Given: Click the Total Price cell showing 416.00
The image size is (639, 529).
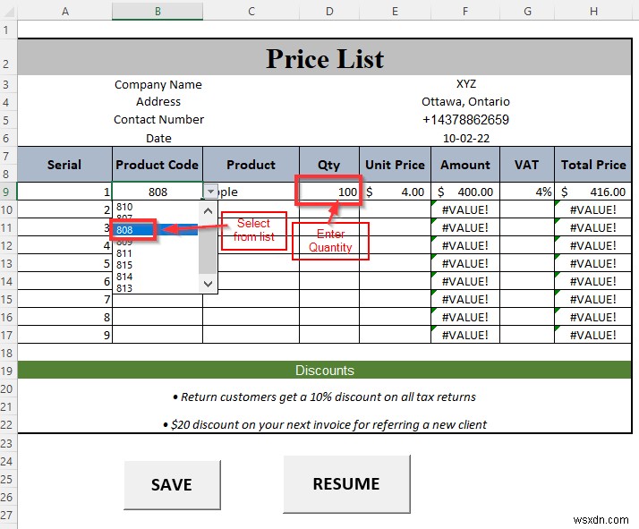Looking at the screenshot, I should 593,192.
